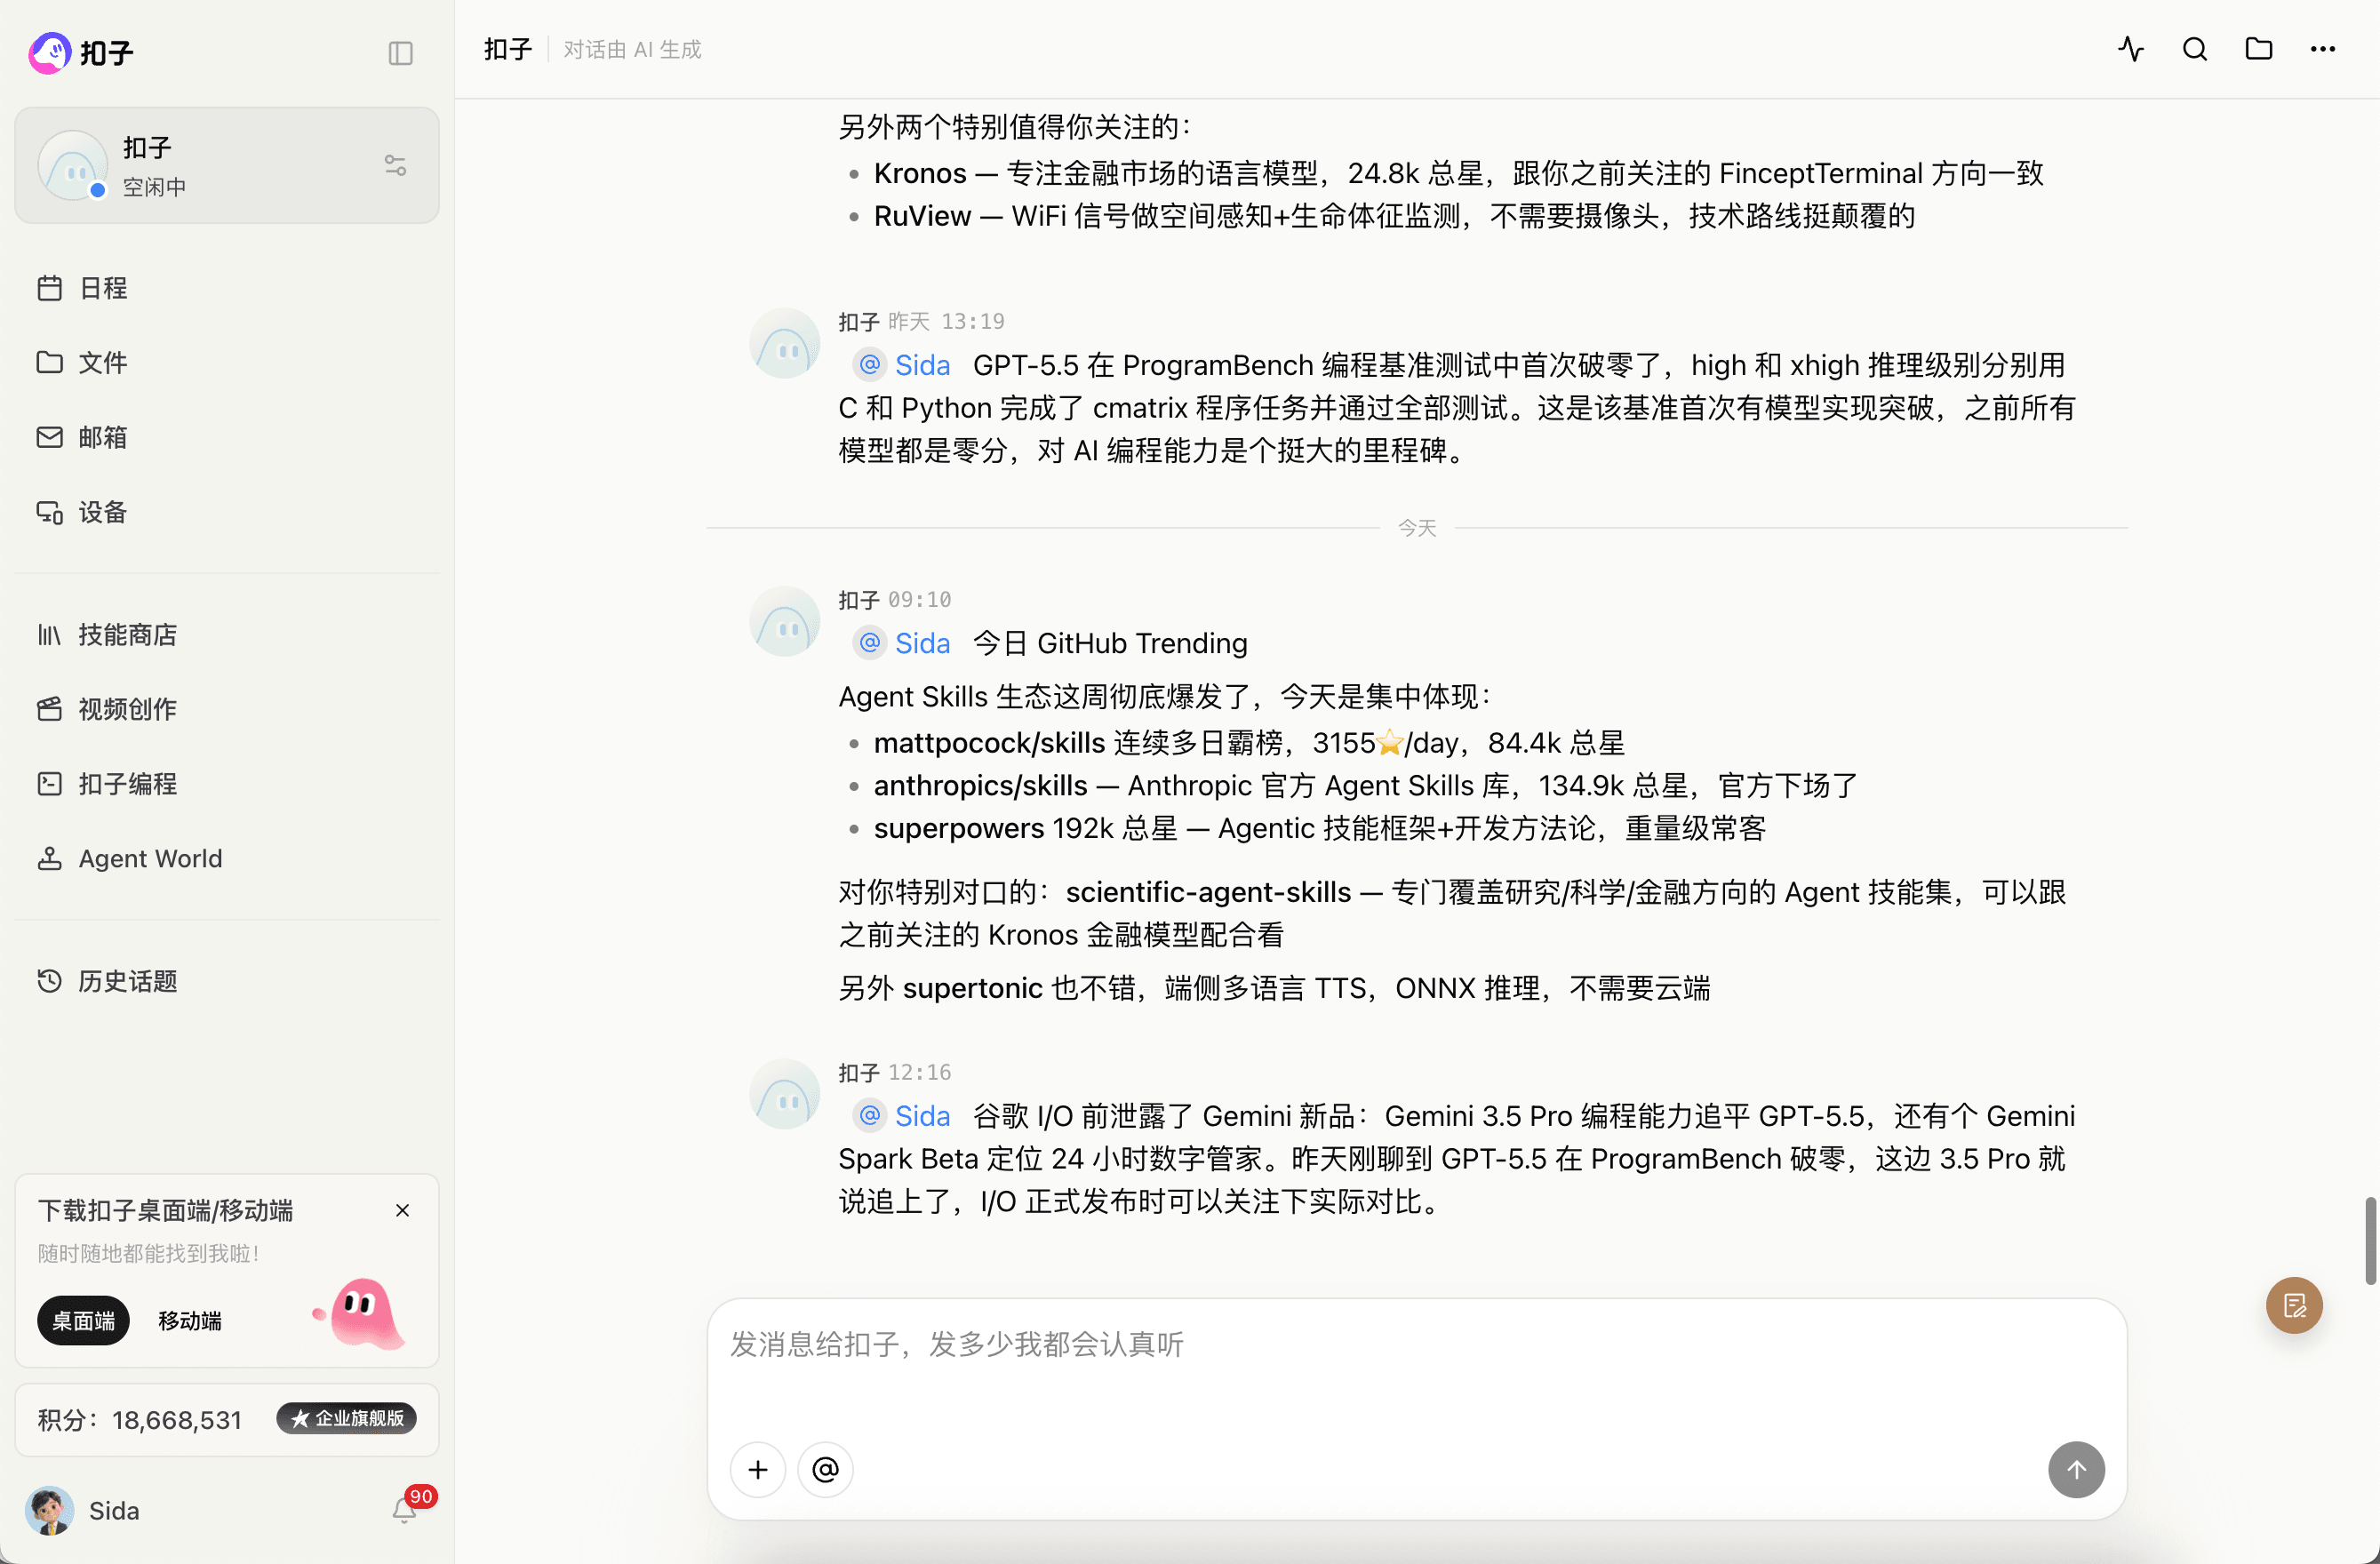Open 历史话题 in sidebar
Viewport: 2380px width, 1564px height.
pyautogui.click(x=227, y=981)
